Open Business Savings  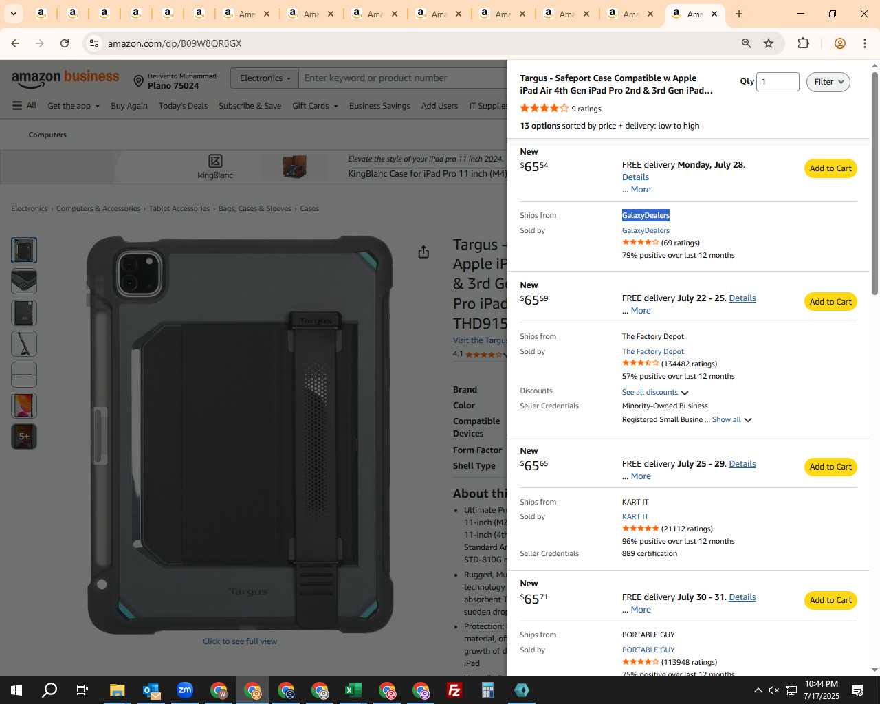379,106
